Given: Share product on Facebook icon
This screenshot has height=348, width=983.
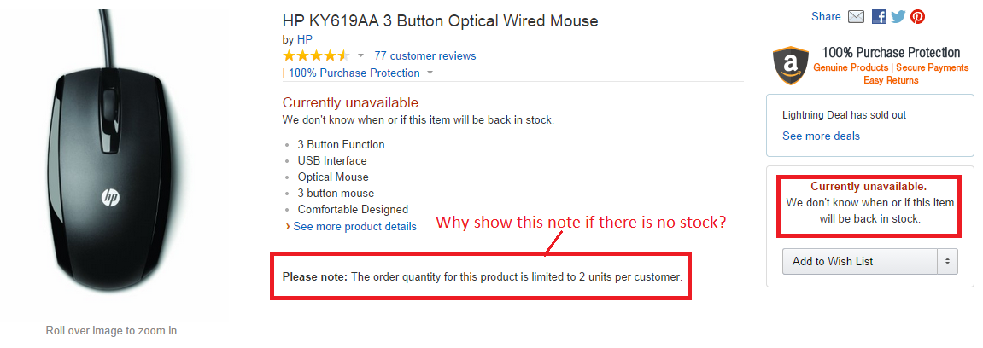Looking at the screenshot, I should click(879, 17).
